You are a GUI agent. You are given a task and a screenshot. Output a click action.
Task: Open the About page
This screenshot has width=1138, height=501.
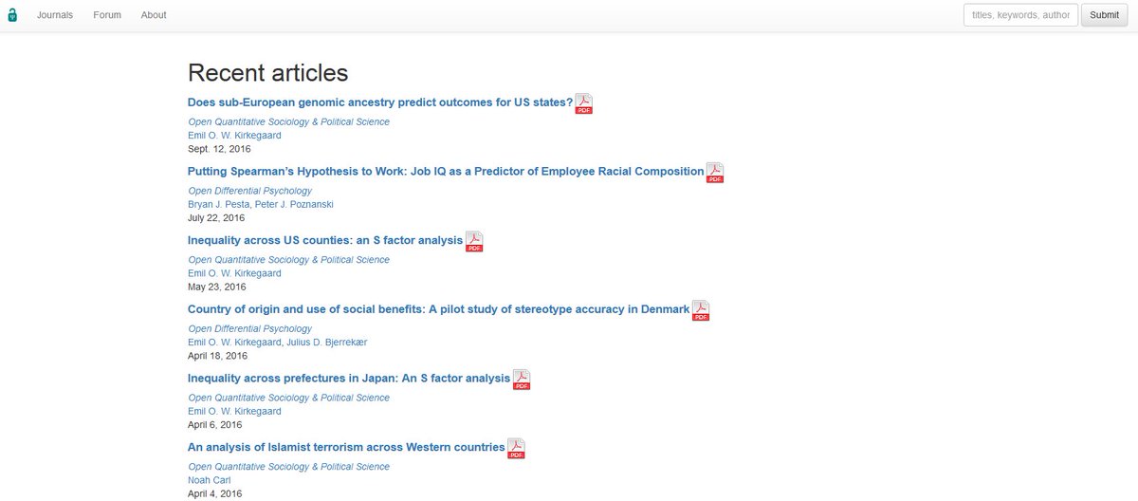tap(154, 15)
